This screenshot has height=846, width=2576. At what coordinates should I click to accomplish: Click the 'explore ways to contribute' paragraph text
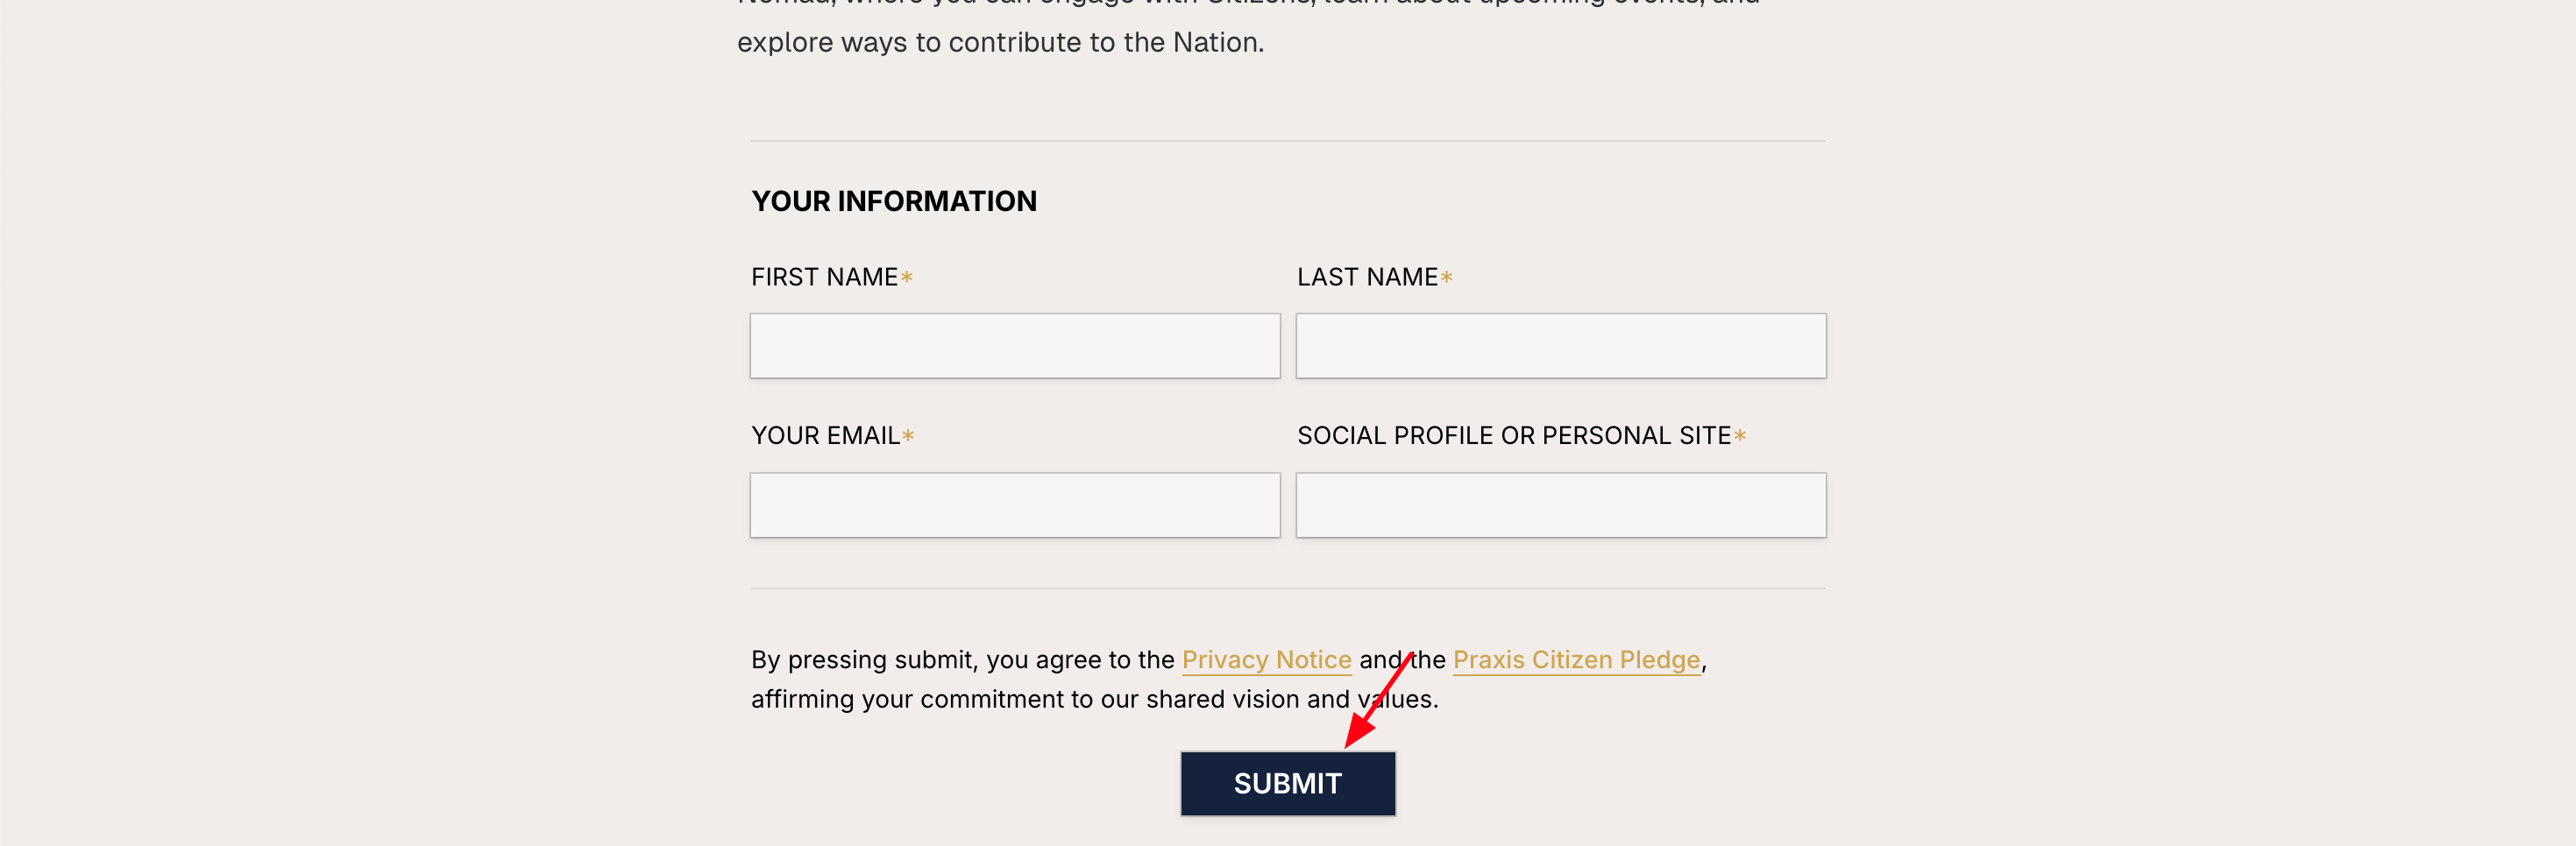click(x=1000, y=42)
